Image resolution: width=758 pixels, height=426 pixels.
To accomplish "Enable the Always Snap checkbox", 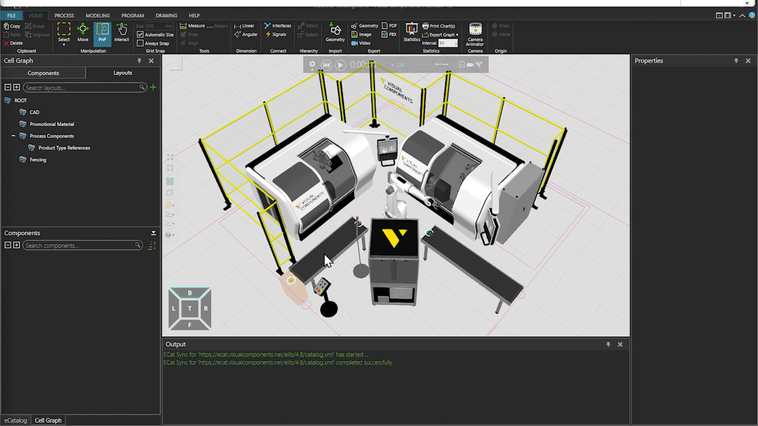I will coord(140,43).
